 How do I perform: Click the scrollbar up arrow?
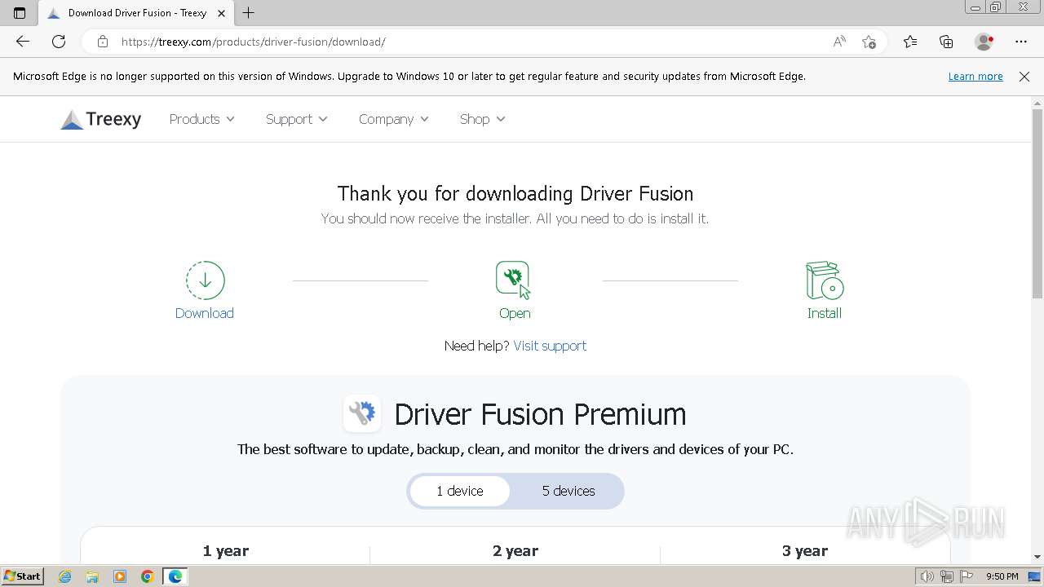1037,103
